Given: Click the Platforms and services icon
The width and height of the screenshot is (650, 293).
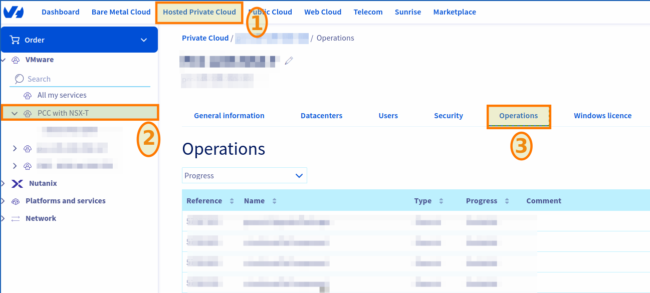Looking at the screenshot, I should click(x=16, y=201).
